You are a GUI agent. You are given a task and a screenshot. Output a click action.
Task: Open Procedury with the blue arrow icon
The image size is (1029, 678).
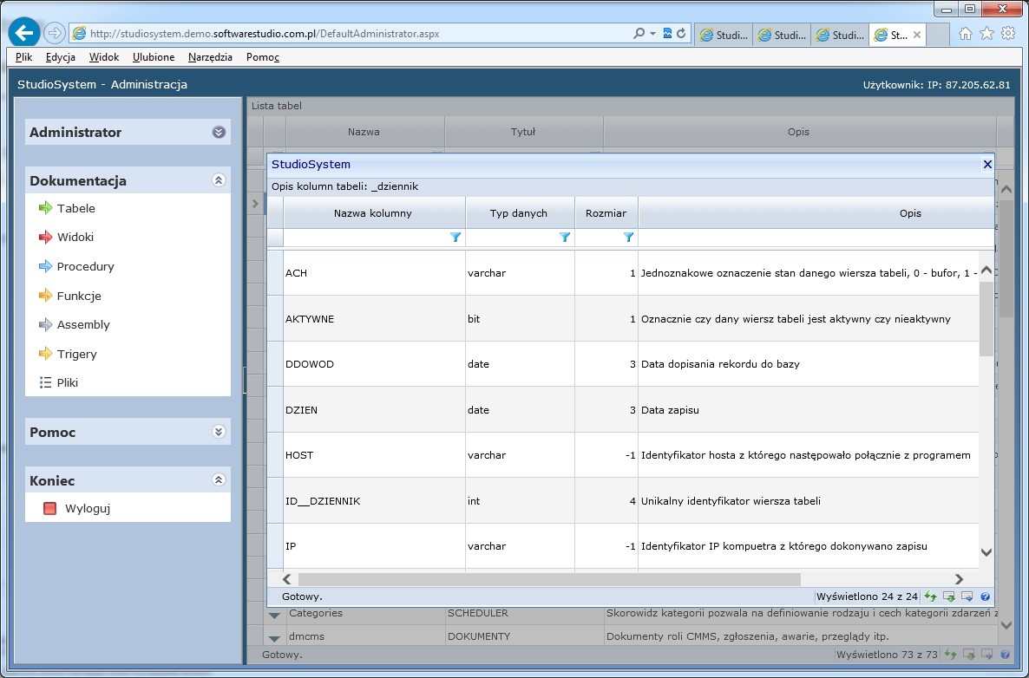[x=45, y=266]
